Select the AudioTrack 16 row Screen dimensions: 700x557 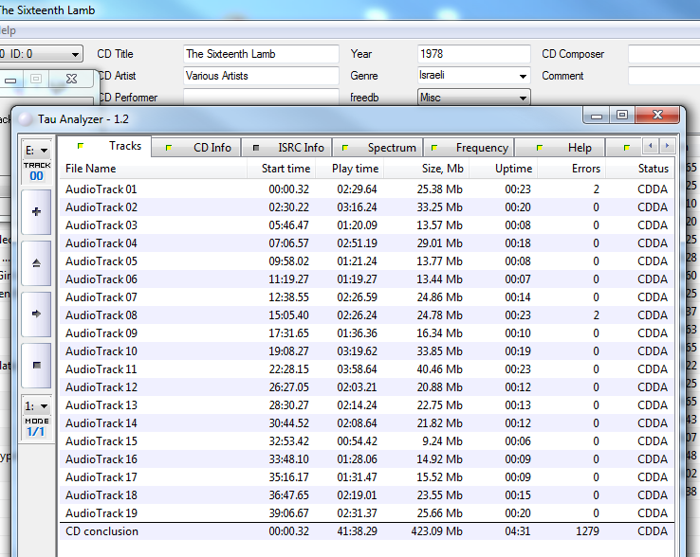click(x=366, y=459)
